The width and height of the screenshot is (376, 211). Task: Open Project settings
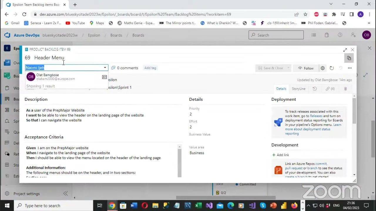[26, 194]
